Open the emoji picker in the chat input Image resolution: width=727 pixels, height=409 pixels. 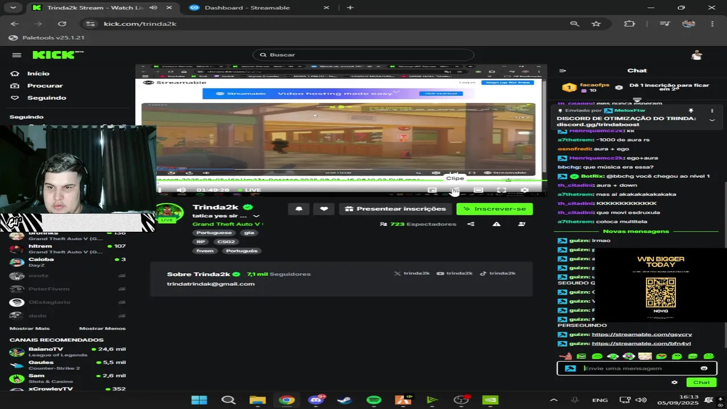click(704, 368)
